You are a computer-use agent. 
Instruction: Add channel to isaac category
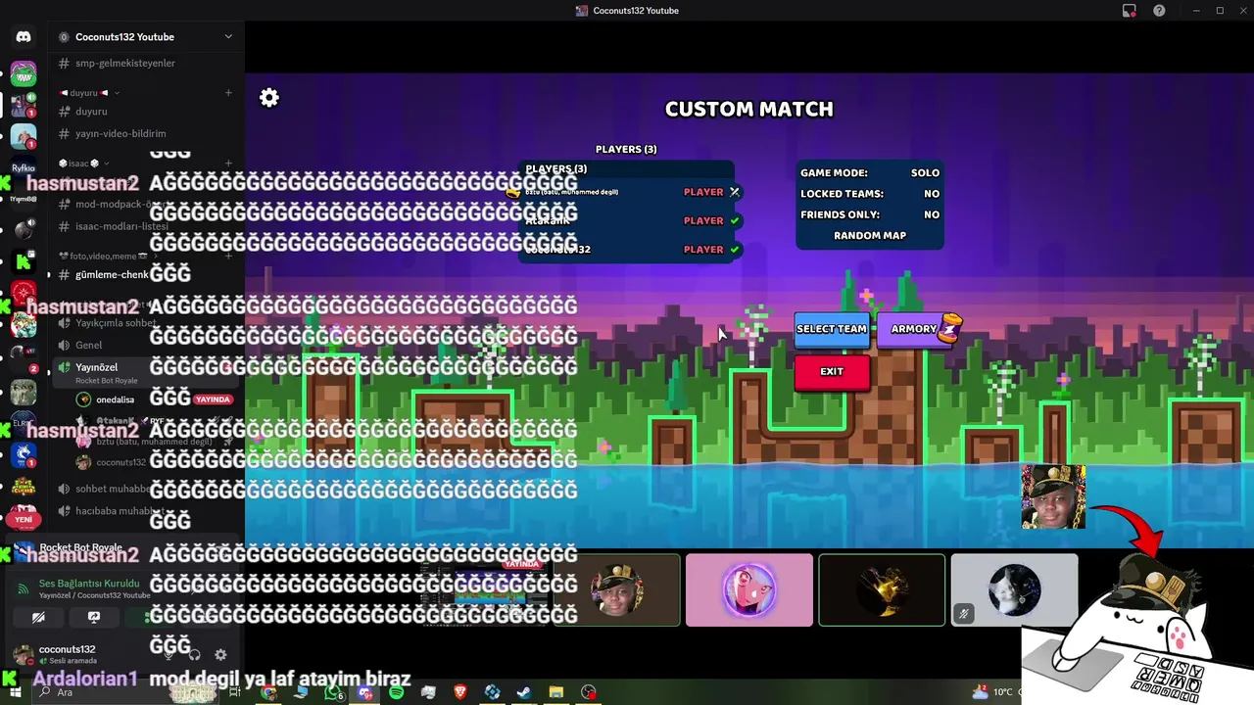click(x=228, y=164)
